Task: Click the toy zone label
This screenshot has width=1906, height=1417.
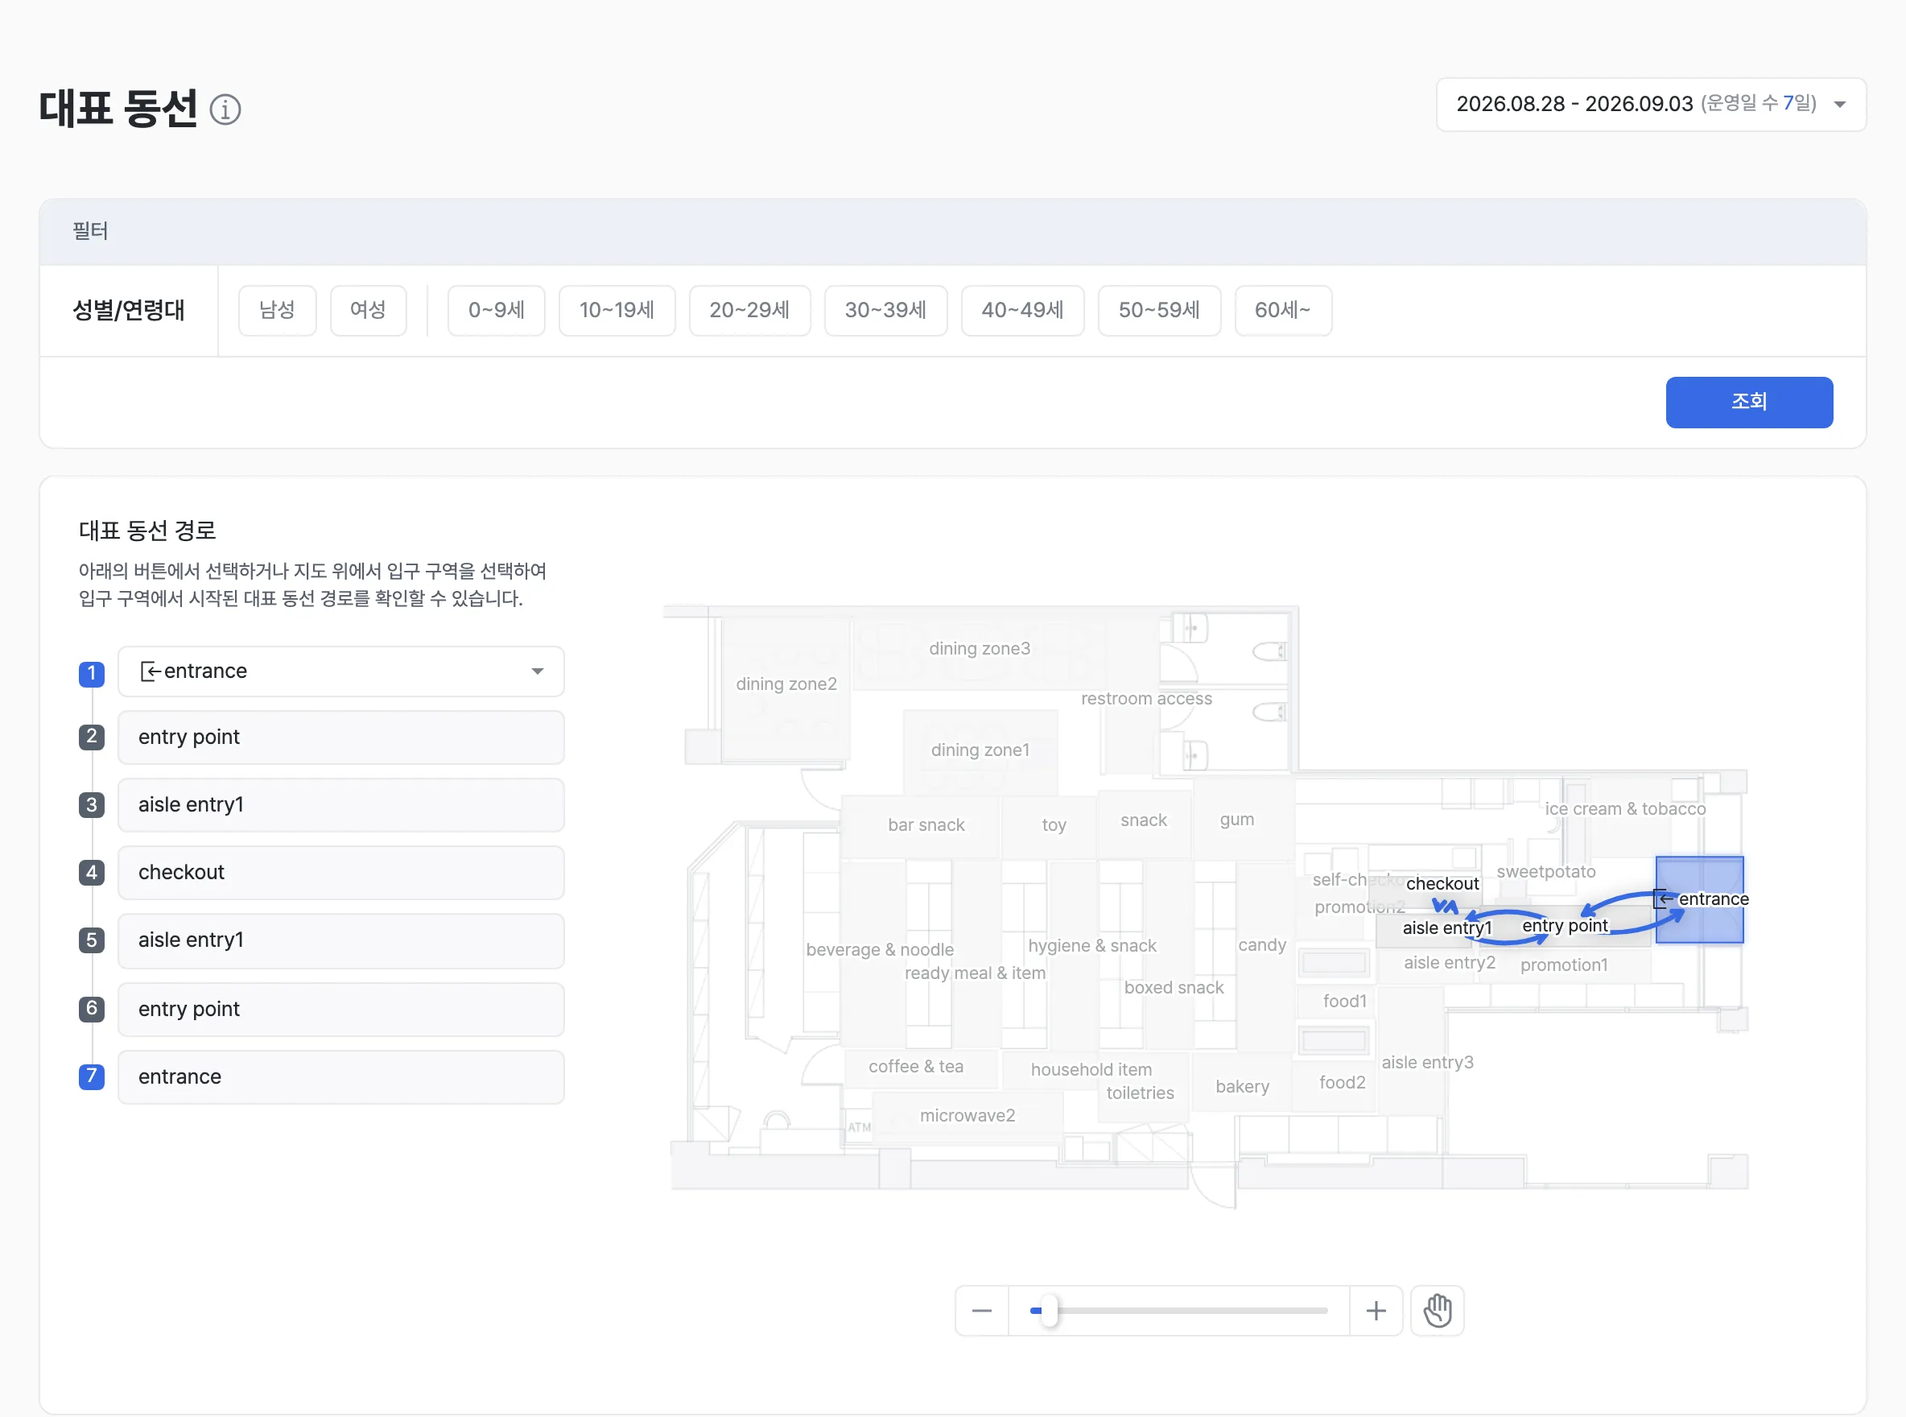Action: [x=1053, y=825]
